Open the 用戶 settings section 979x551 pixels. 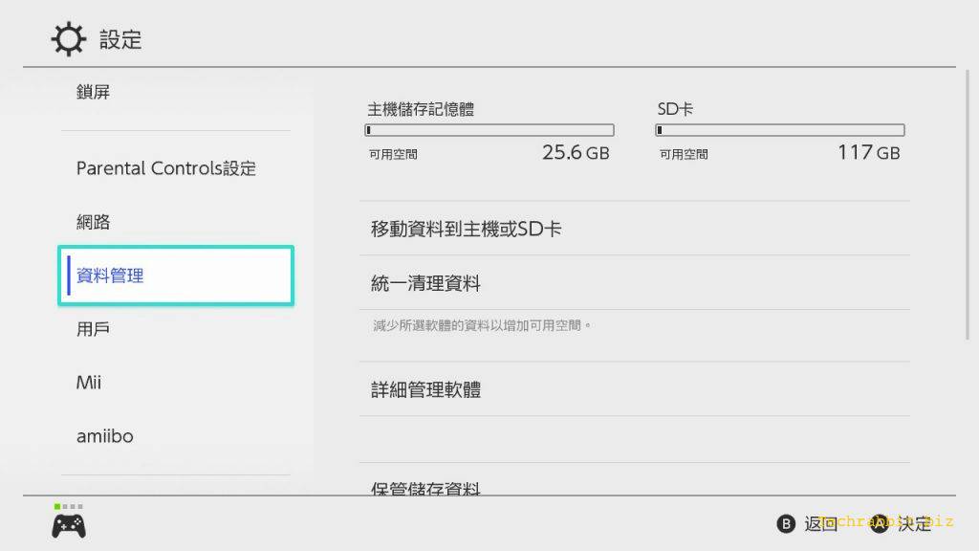[94, 329]
